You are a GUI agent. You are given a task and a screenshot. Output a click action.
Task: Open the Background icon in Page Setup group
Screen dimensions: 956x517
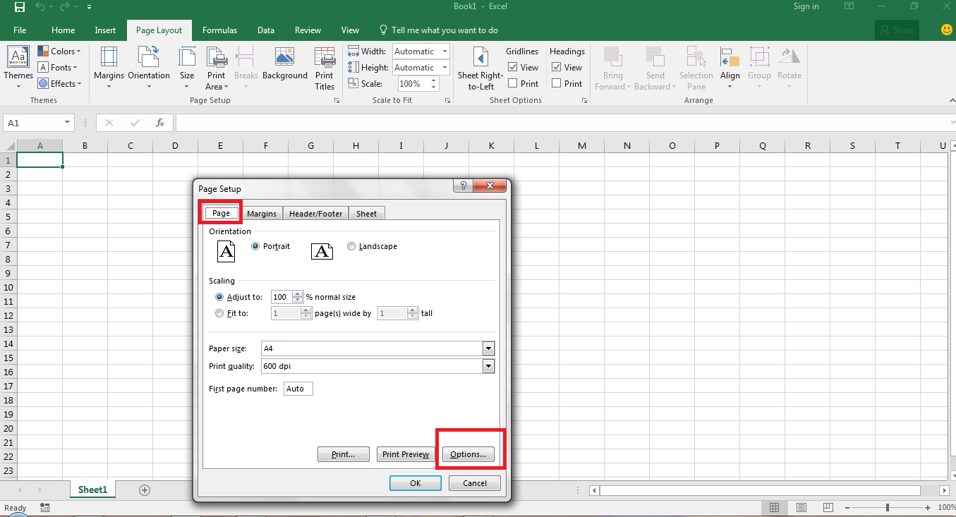[284, 67]
